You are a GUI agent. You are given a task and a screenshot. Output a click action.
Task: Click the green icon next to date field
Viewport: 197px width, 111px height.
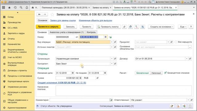[x=110, y=37]
